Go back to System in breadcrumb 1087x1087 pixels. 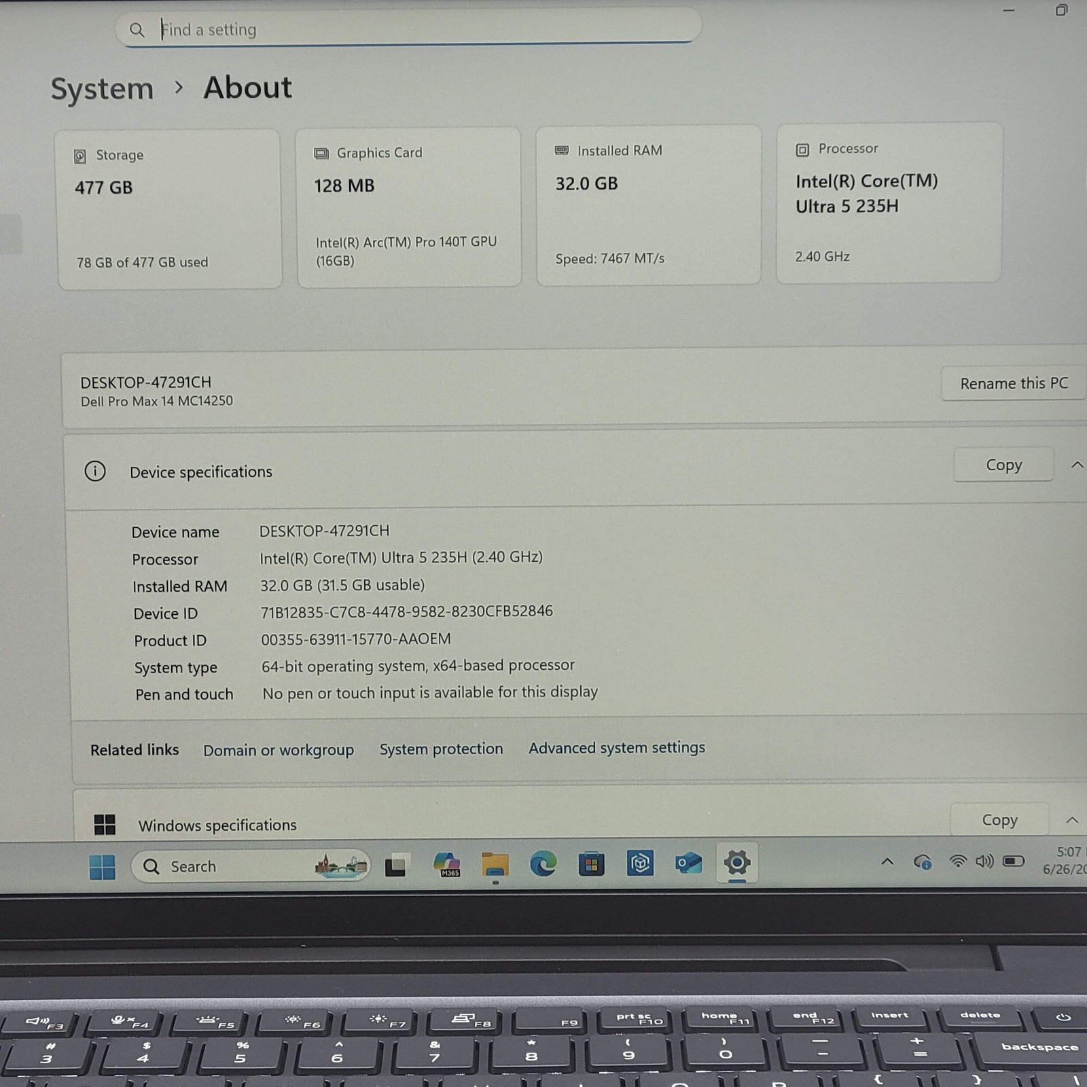tap(103, 89)
